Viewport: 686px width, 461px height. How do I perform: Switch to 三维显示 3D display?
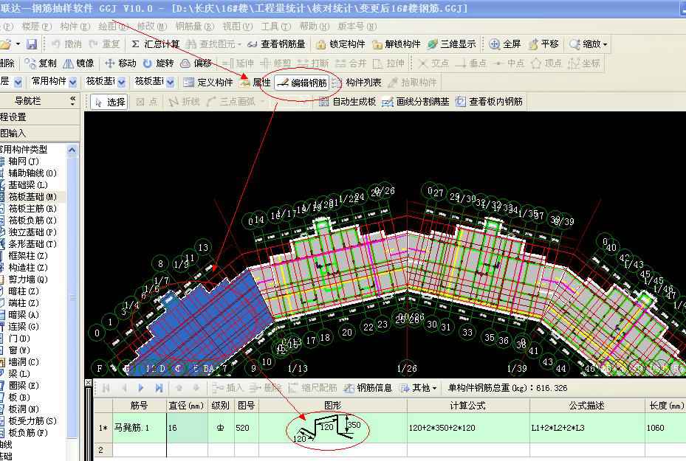coord(452,44)
